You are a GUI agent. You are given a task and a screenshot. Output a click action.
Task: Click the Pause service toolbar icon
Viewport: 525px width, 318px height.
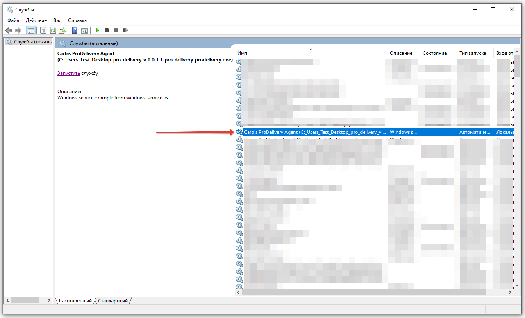[116, 30]
